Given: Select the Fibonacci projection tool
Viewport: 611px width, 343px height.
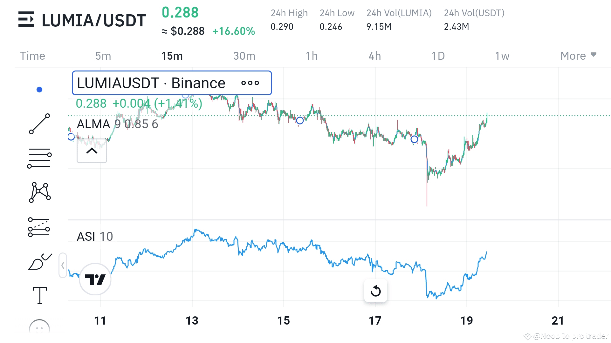Looking at the screenshot, I should 39,227.
